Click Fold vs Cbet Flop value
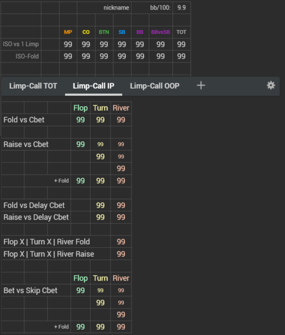The height and width of the screenshot is (335, 285). (x=80, y=120)
